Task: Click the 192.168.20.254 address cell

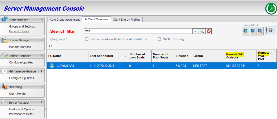Action: point(236,66)
